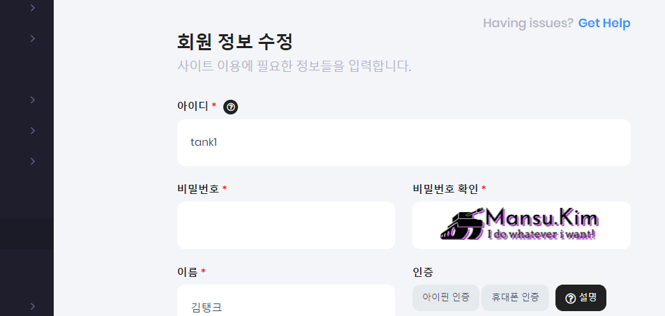Open the dark 설명 help button
Screen dimensions: 665x316
[x=581, y=298]
